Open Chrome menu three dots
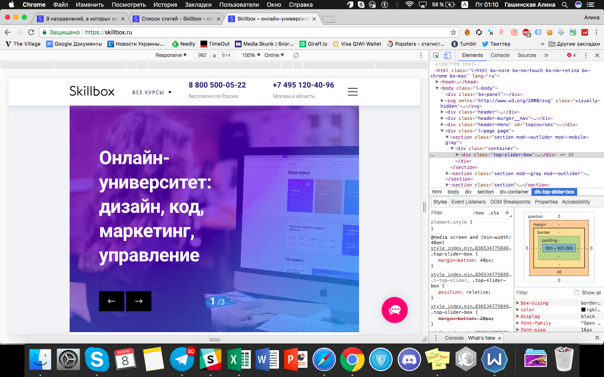This screenshot has height=377, width=604. 596,32
